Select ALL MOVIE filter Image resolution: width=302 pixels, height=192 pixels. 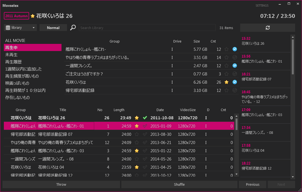(x=15, y=40)
